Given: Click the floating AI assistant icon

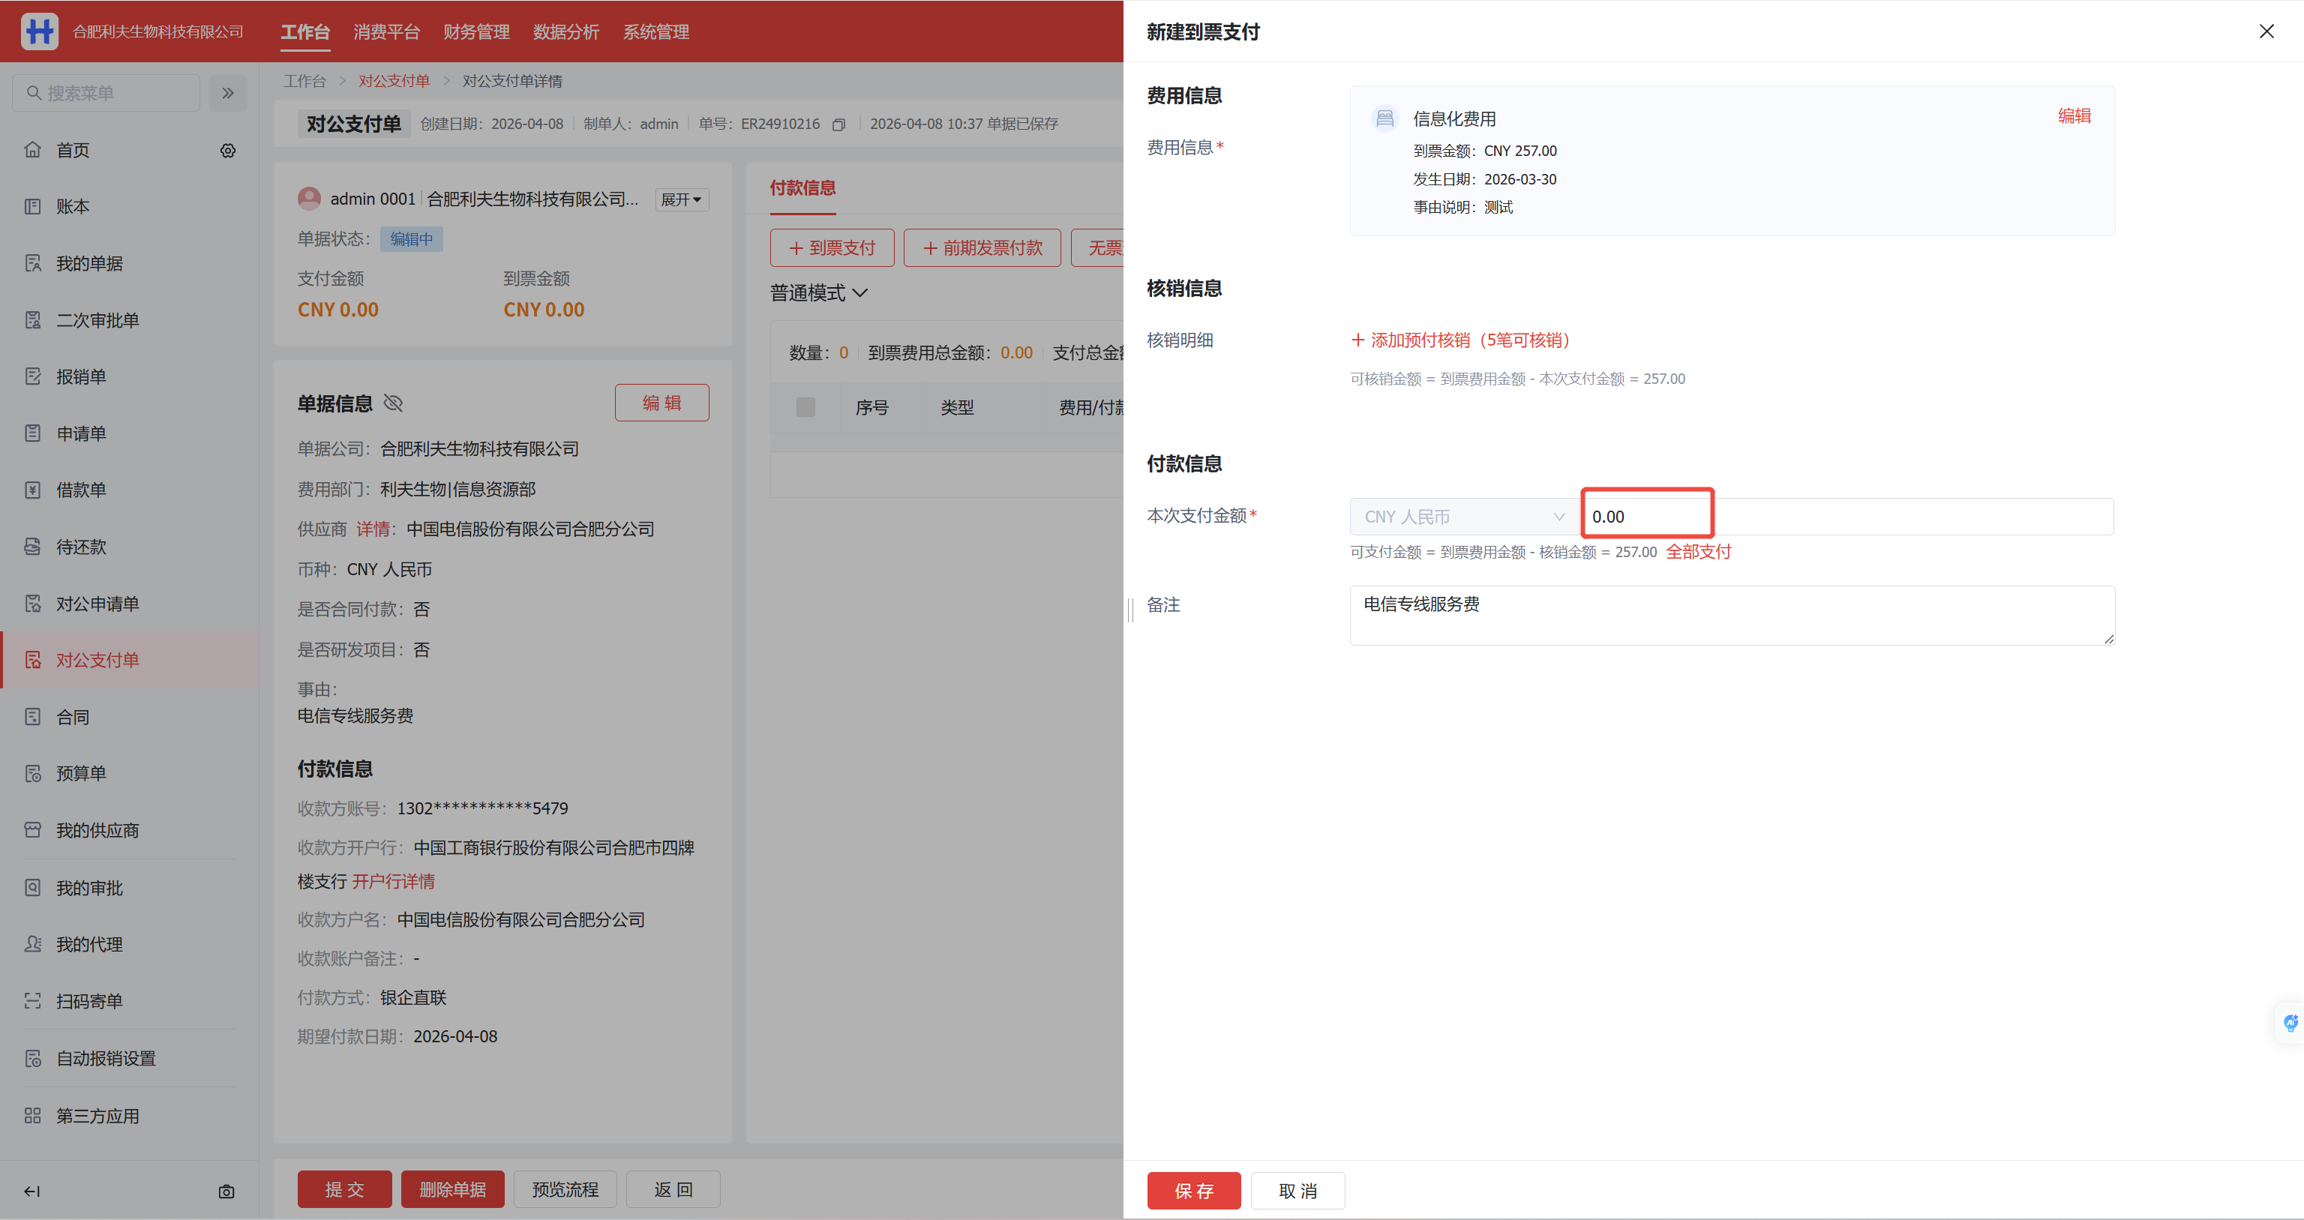Looking at the screenshot, I should pyautogui.click(x=2290, y=1022).
